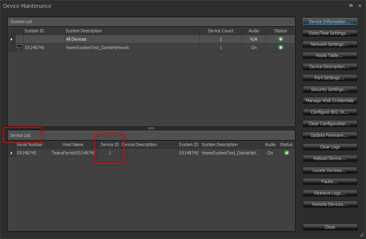Sort devices by the Serial Number column
366x239 pixels.
point(30,144)
